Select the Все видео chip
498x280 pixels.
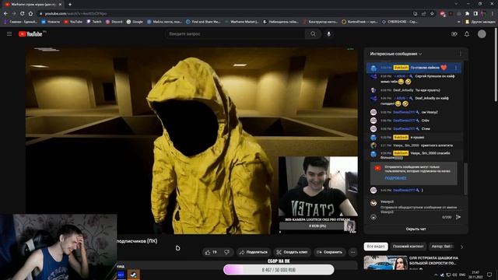coord(376,247)
